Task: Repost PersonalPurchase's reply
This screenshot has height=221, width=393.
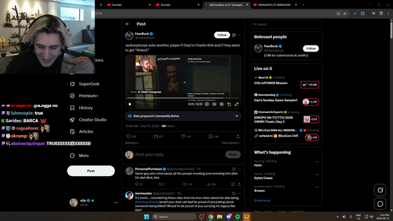Action: click(161, 184)
